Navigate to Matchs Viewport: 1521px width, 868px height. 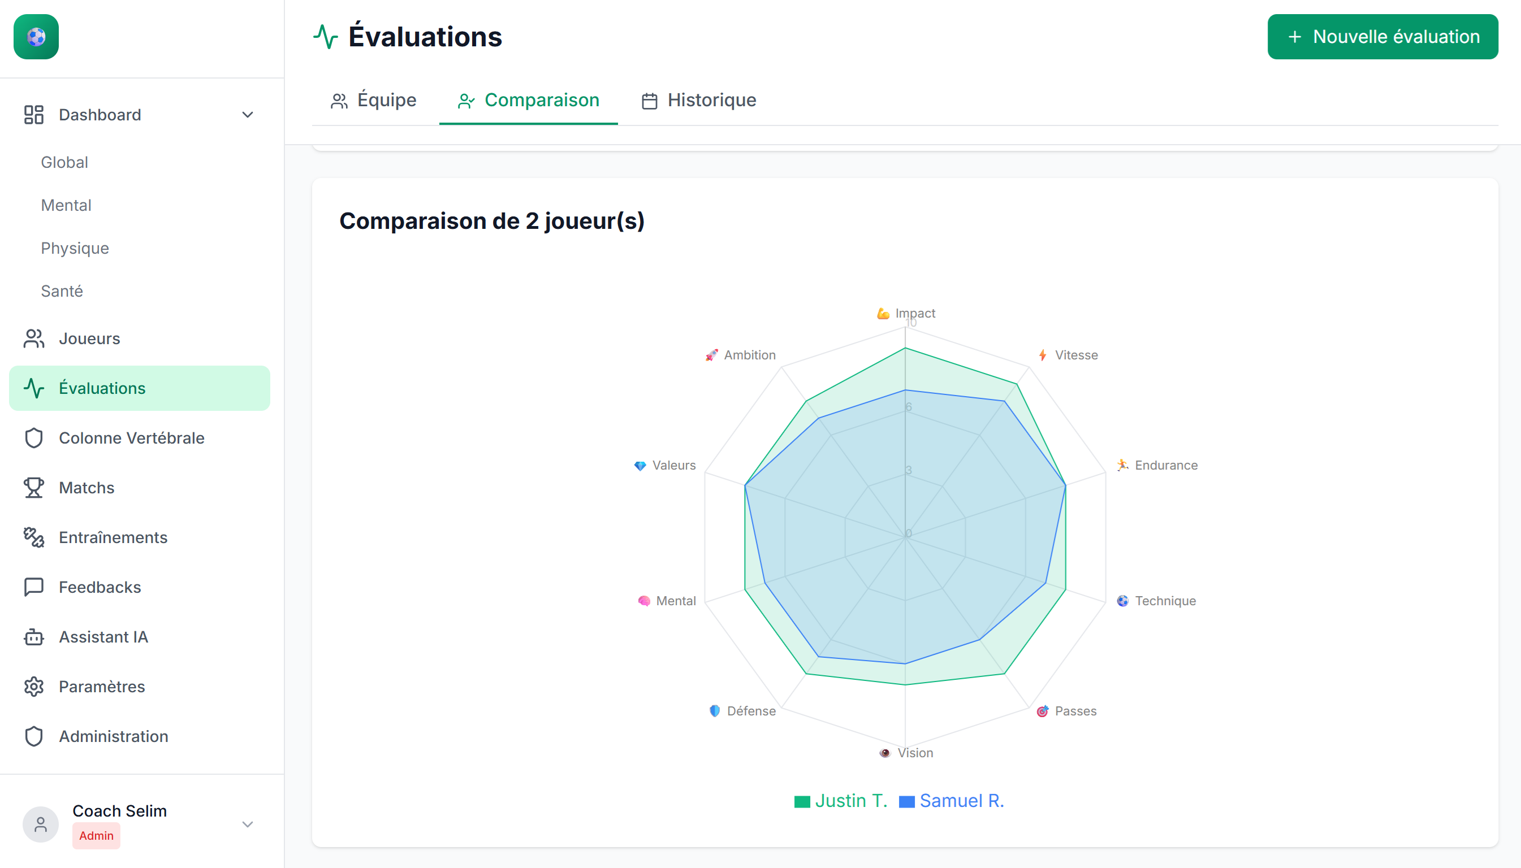point(140,488)
